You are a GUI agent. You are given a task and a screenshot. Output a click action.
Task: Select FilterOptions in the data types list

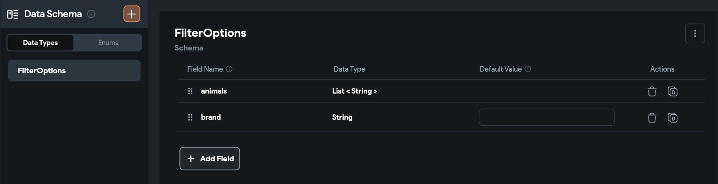pyautogui.click(x=74, y=70)
